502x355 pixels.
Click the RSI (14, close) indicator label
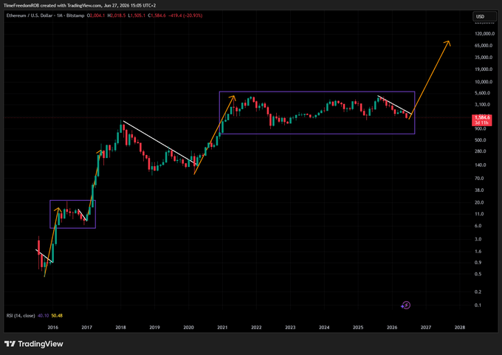pyautogui.click(x=21, y=316)
